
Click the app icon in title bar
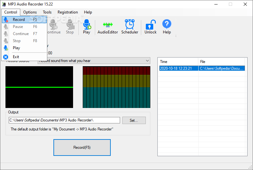4,4
